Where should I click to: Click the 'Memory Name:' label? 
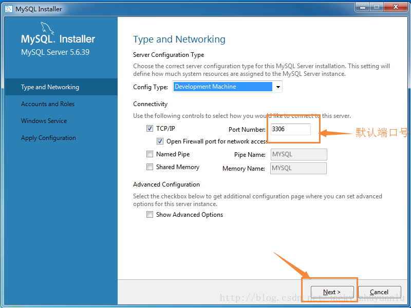[x=244, y=169]
